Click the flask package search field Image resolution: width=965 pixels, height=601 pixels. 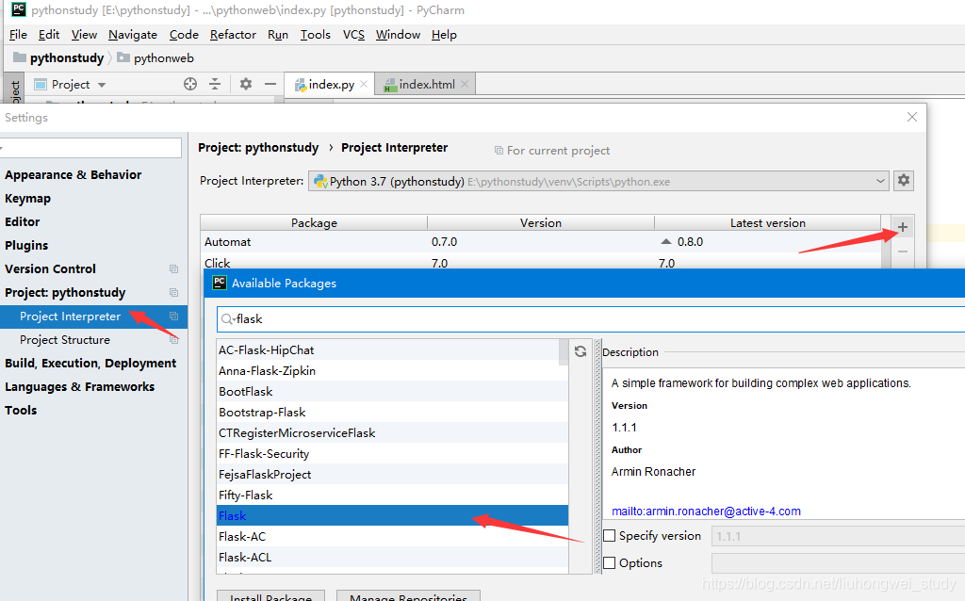[x=591, y=318]
